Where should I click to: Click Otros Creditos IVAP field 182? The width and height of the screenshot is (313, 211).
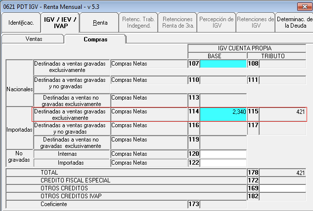click(282, 197)
